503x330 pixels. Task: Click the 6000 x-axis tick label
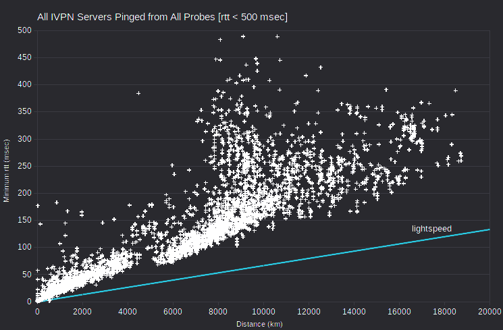(173, 312)
